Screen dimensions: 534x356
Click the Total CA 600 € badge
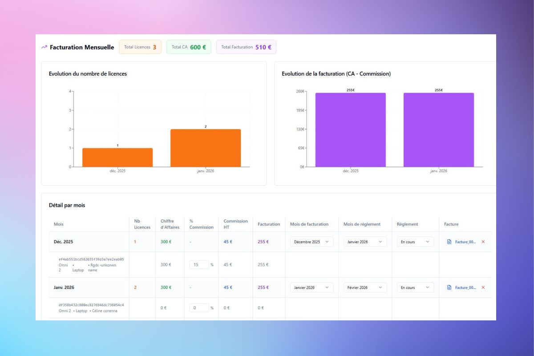[189, 47]
